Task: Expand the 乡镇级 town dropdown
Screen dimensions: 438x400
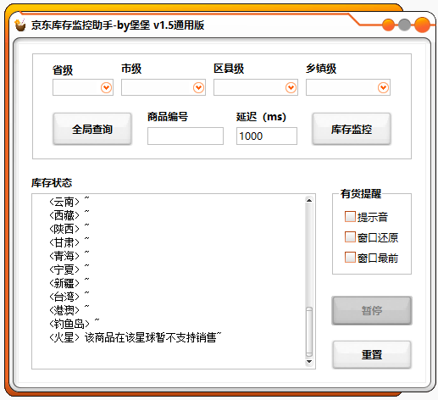Action: pos(348,87)
